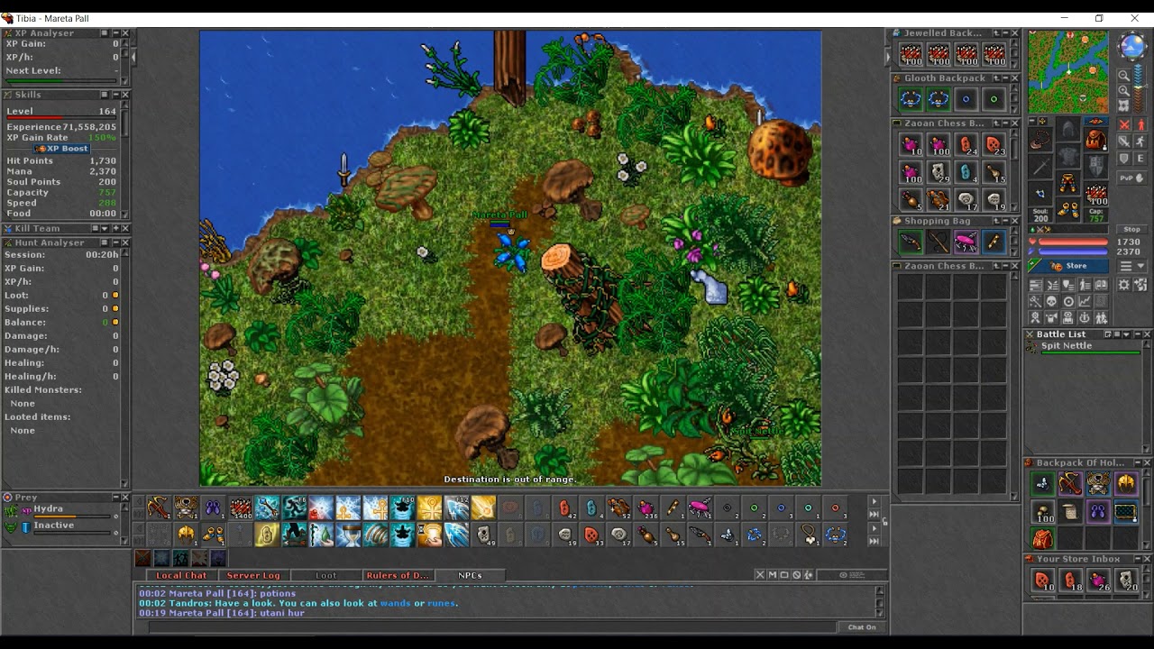This screenshot has height=649, width=1154.
Task: Use the crossbow action bar slot
Action: pos(159,507)
